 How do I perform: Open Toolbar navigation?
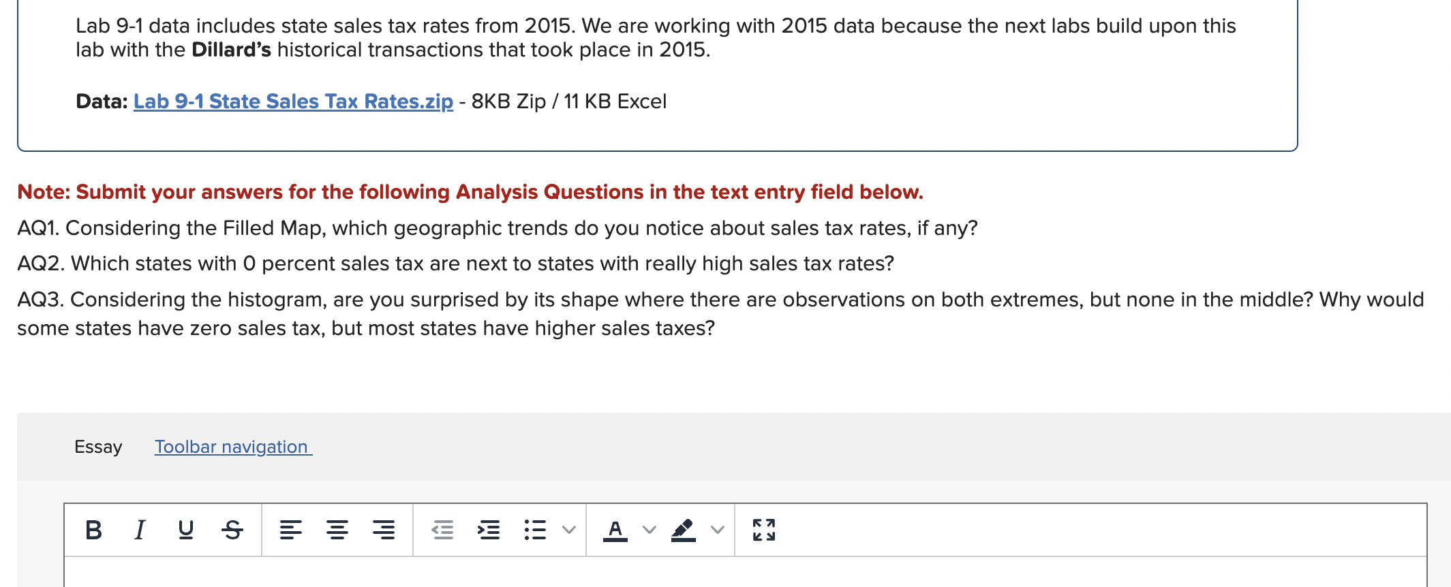tap(232, 447)
